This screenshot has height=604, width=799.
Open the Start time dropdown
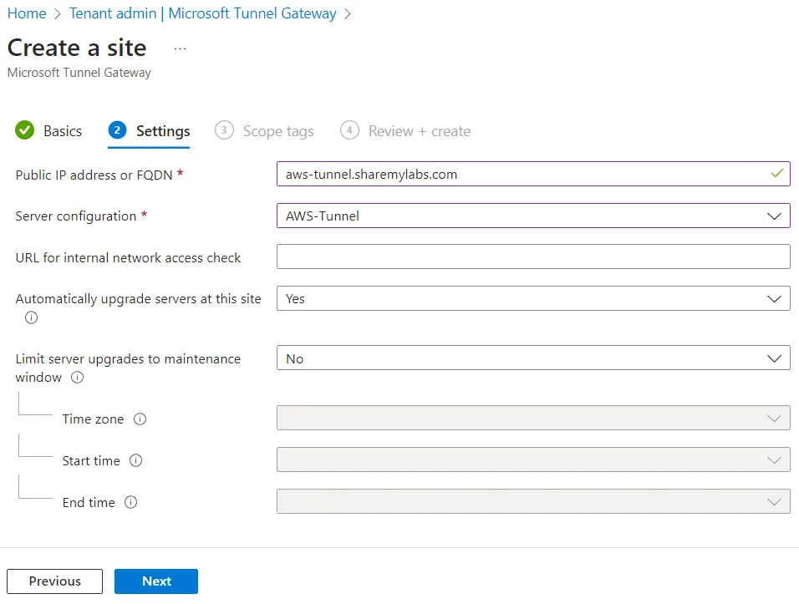pyautogui.click(x=532, y=459)
